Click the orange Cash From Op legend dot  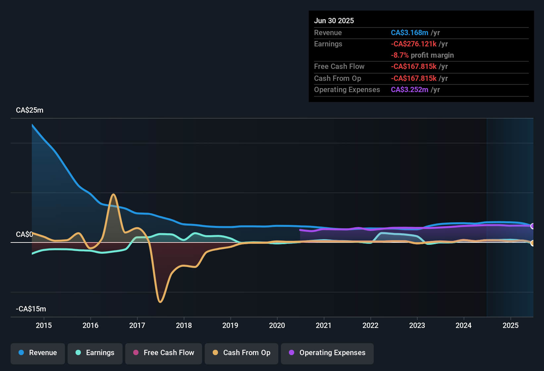point(215,352)
